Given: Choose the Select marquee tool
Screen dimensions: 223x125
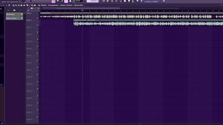Looking at the screenshot, I should 30,5.
